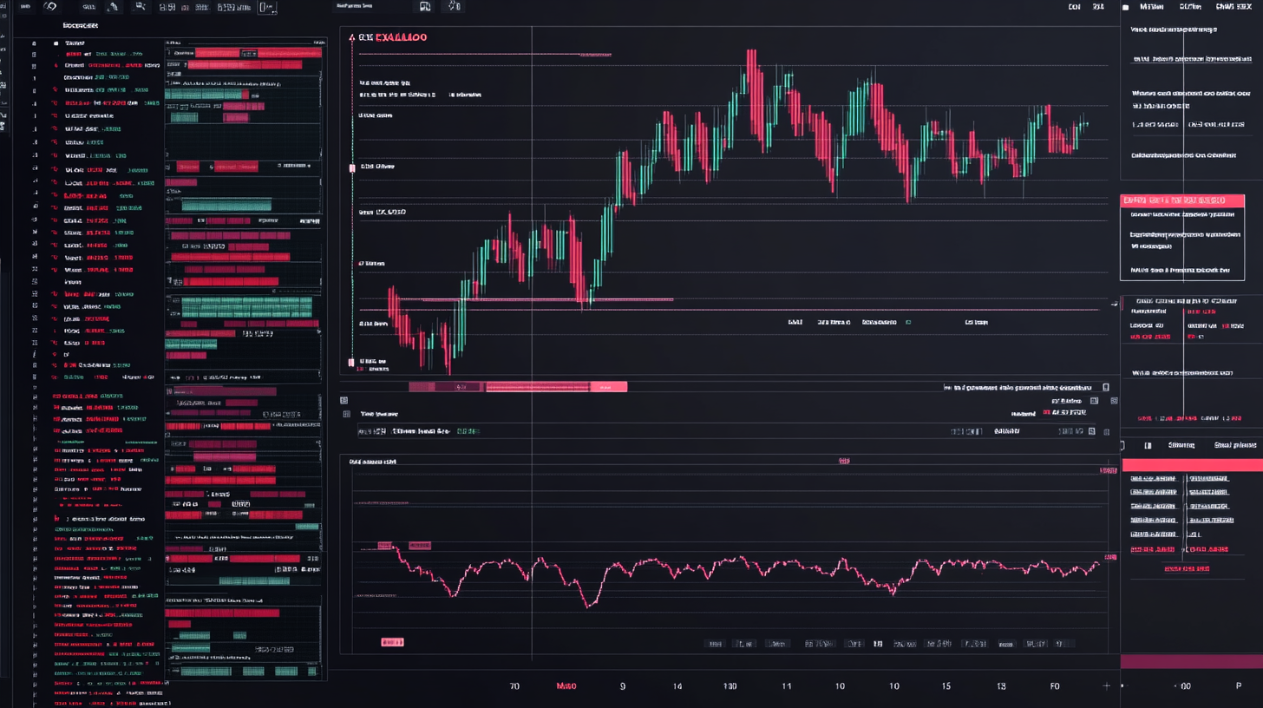
Task: Select the watchlist panel icon top right
Action: coord(1127,6)
